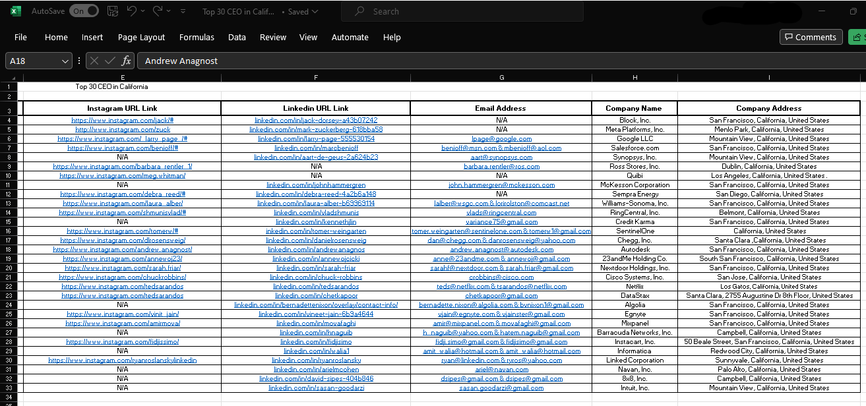
Task: Select row 3 header
Action: (9, 108)
